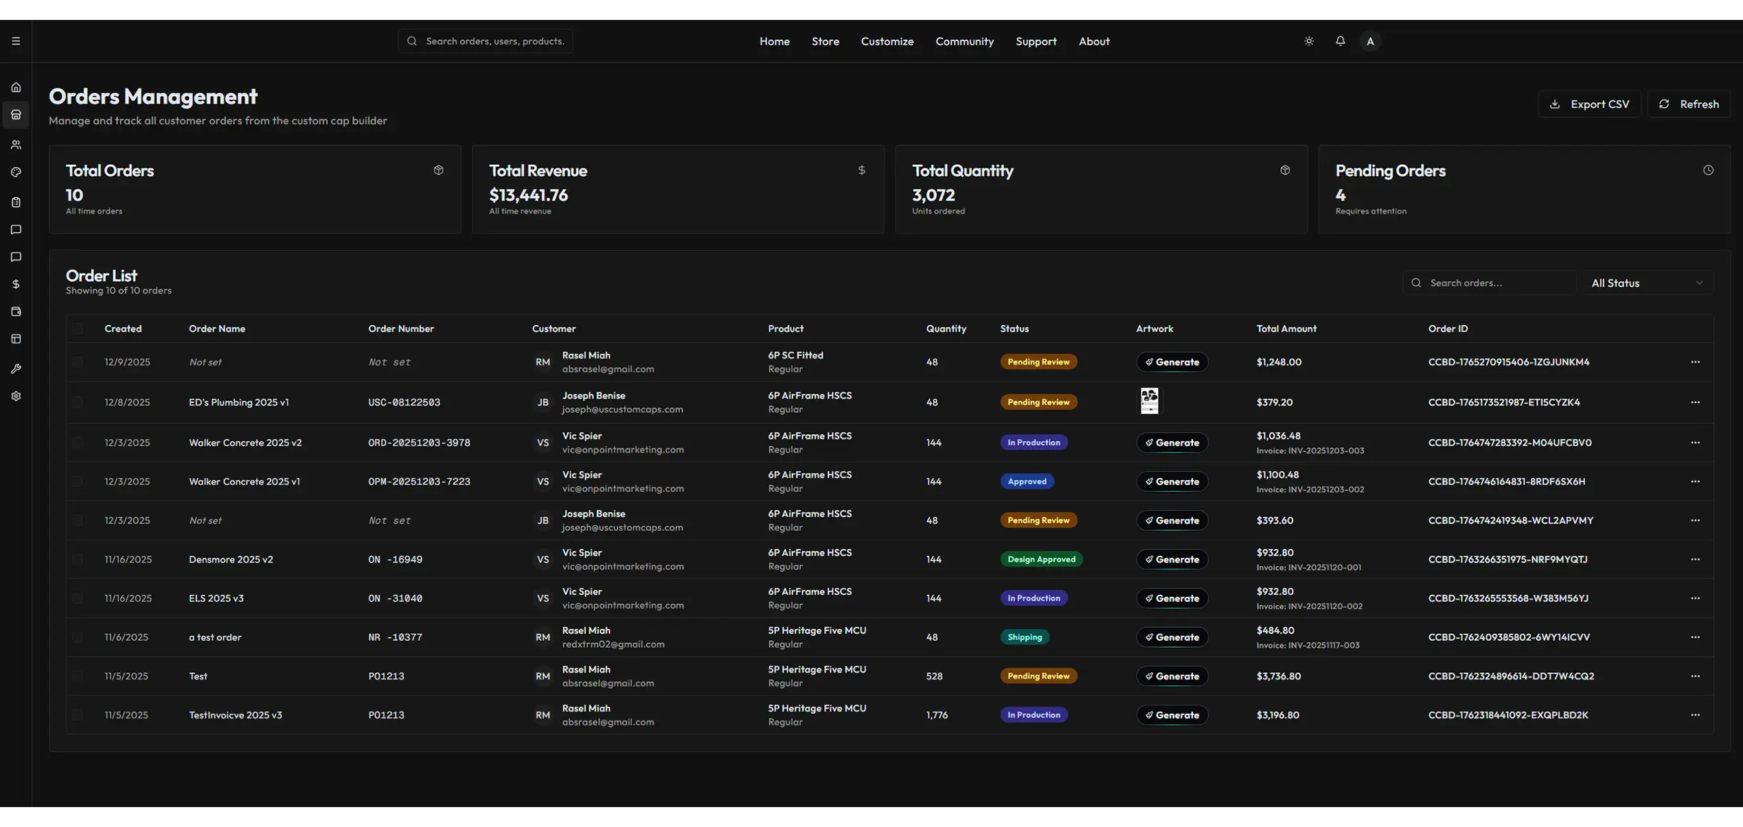This screenshot has height=827, width=1743.
Task: Click the notification bell icon
Action: [1340, 41]
